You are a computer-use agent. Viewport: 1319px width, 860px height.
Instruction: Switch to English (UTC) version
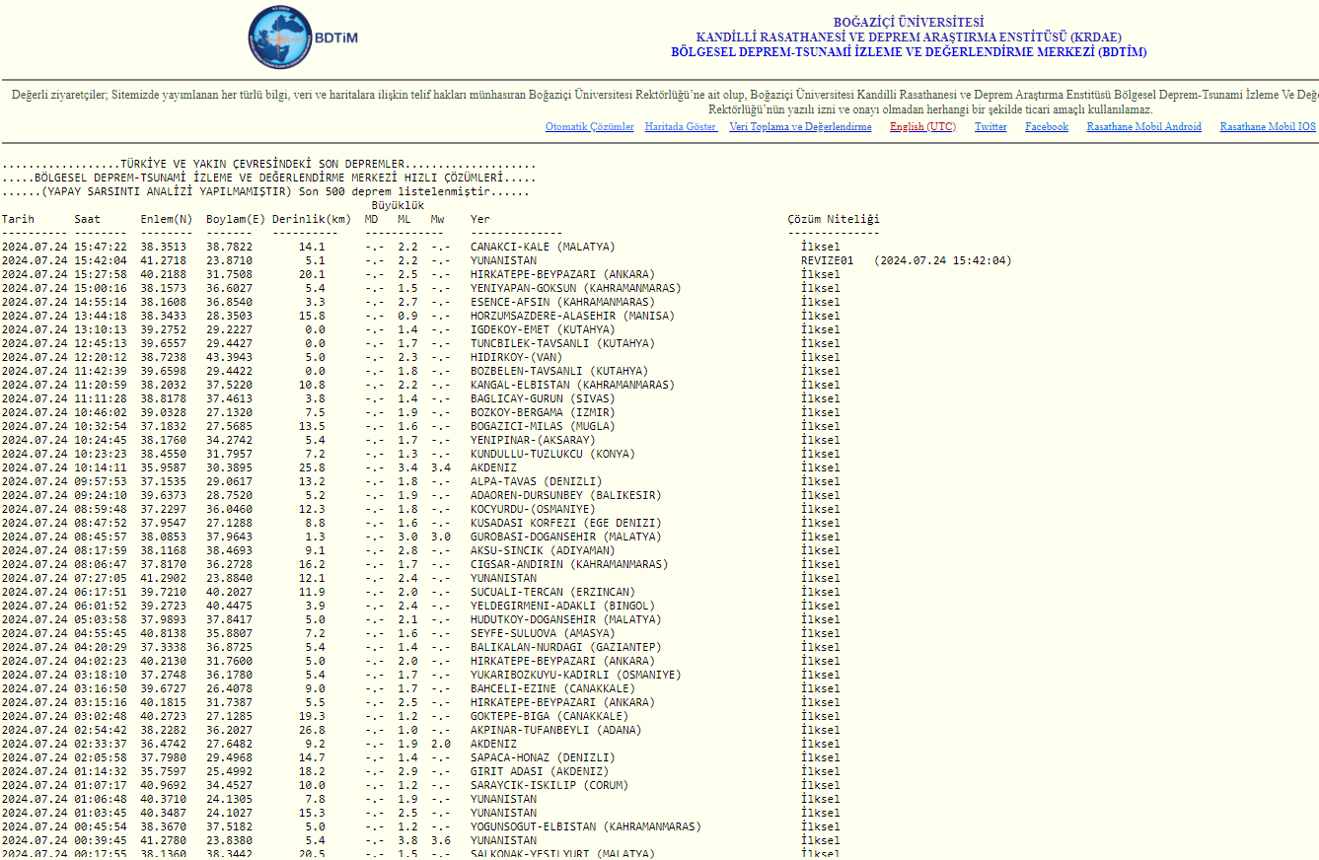[922, 127]
